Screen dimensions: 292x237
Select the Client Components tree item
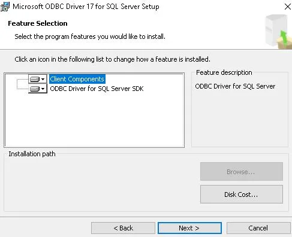pos(77,79)
